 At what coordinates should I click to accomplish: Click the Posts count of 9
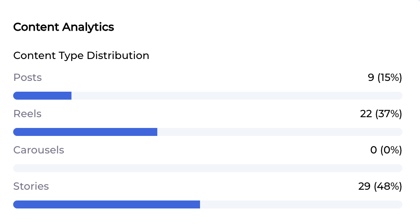pyautogui.click(x=371, y=77)
